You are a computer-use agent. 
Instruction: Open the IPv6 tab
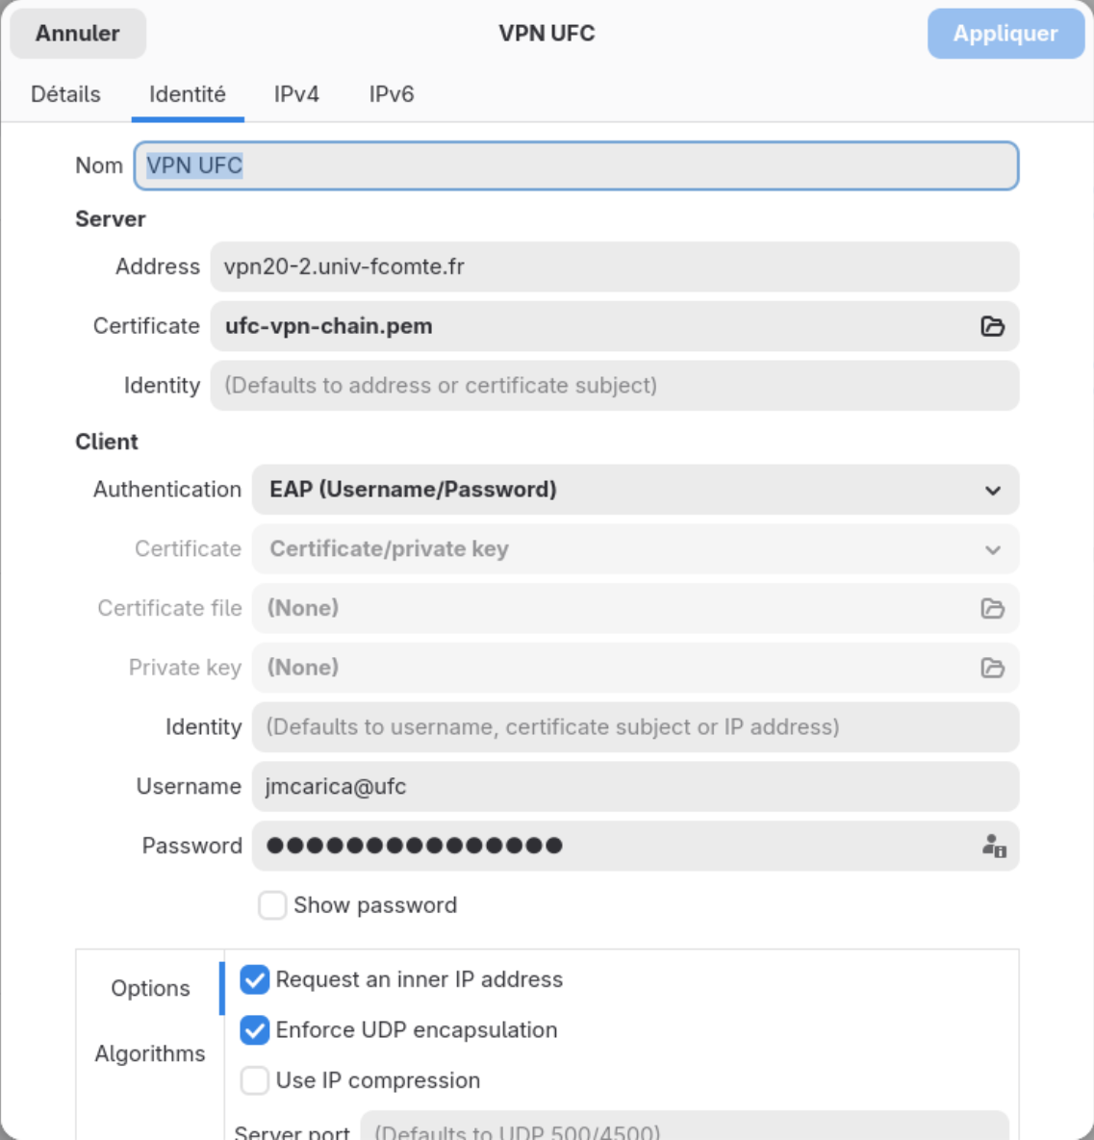[x=392, y=94]
